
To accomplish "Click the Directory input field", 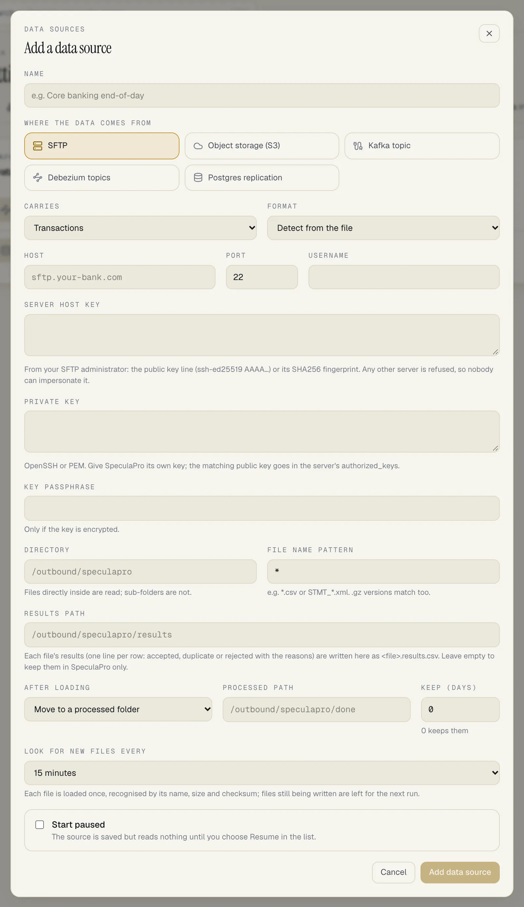I will click(x=140, y=572).
